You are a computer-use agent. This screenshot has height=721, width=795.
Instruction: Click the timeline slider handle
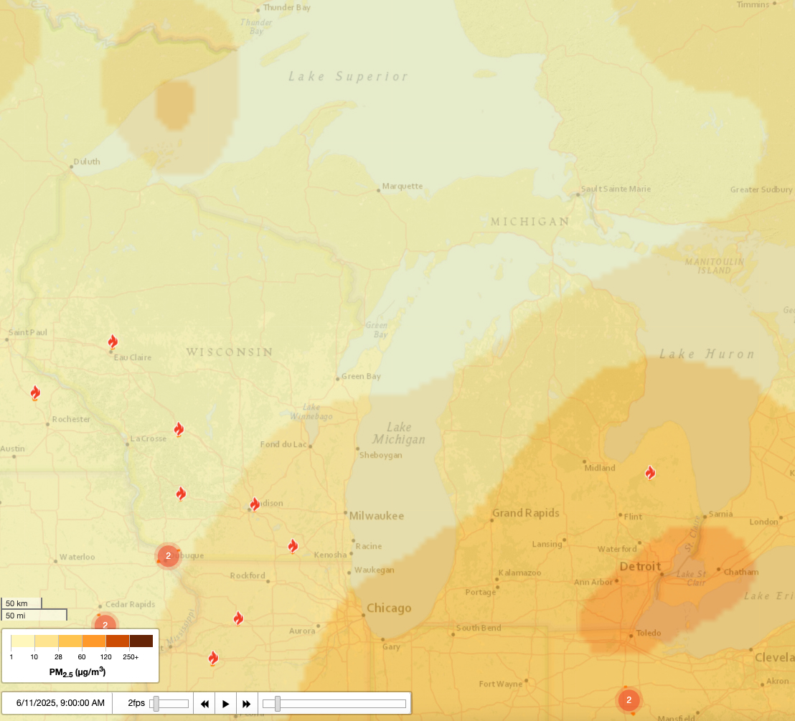pos(277,704)
